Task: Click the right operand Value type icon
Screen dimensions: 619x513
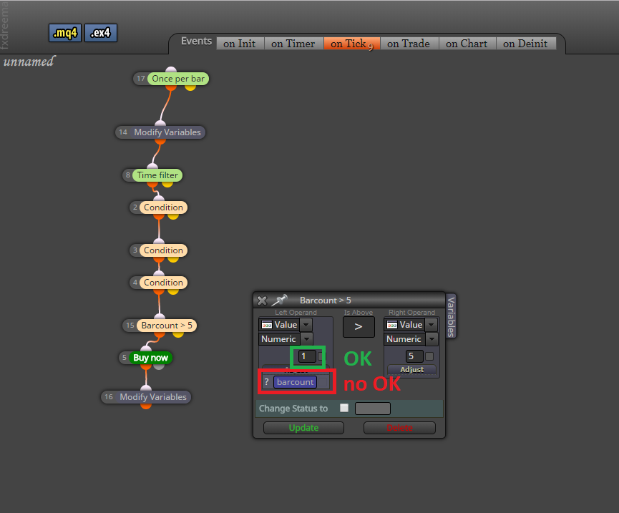Action: [x=392, y=325]
